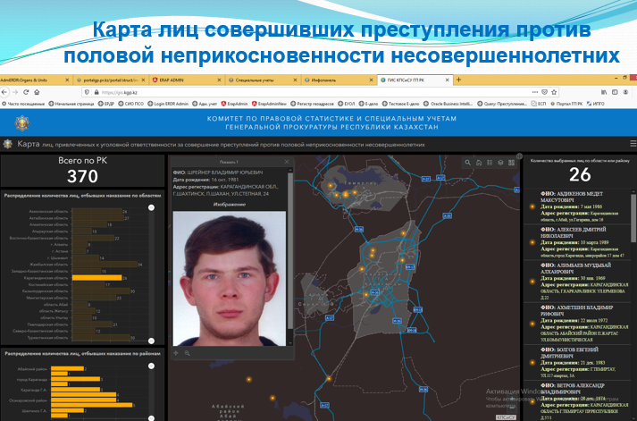Screen dimensions: 637x421
Task: Switch to Инфопанель tab
Action: coord(338,80)
